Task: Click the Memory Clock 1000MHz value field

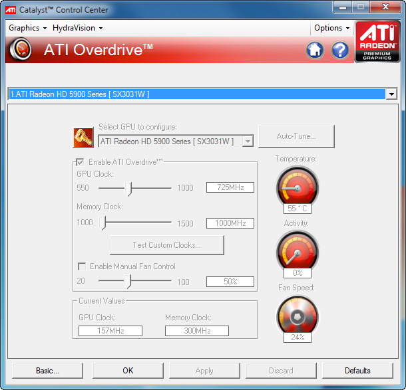Action: point(230,223)
